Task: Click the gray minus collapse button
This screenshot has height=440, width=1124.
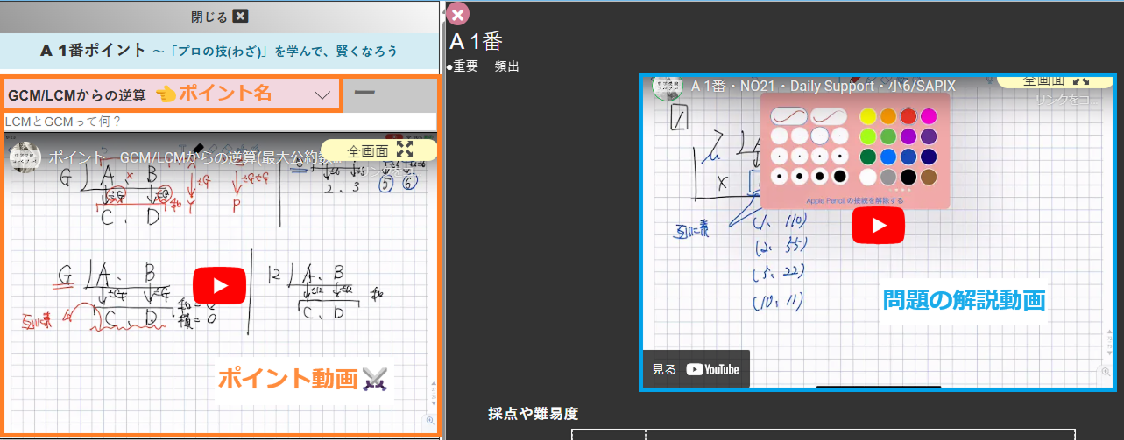Action: coord(364,92)
